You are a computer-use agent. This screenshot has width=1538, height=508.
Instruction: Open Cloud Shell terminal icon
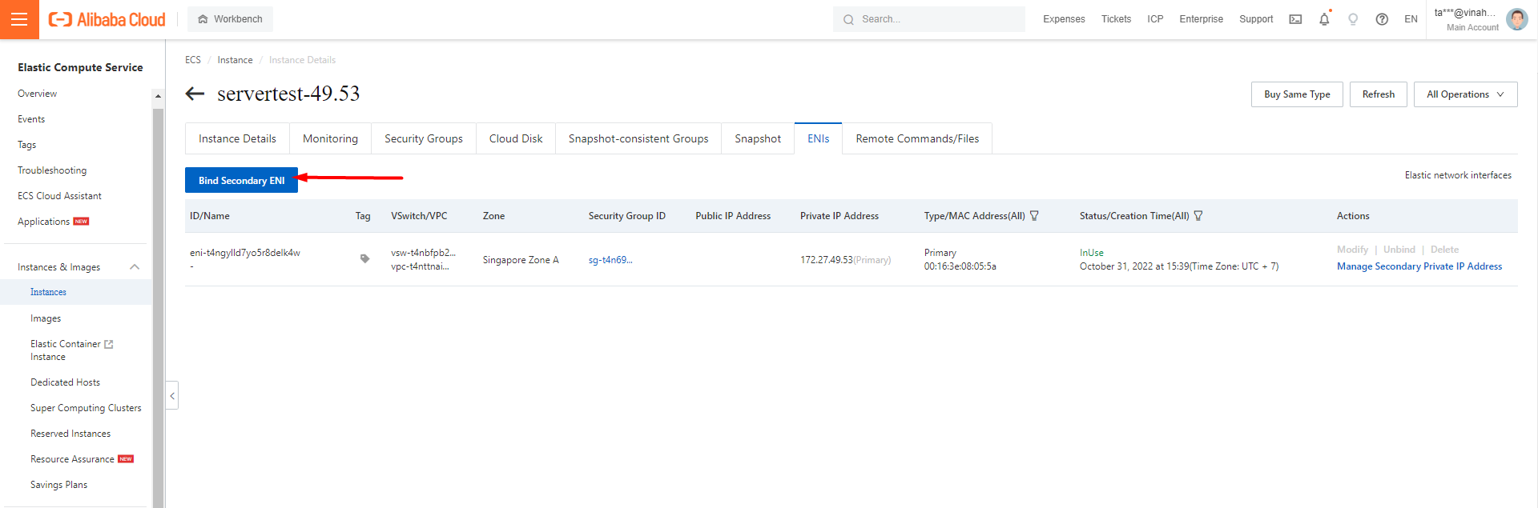pyautogui.click(x=1295, y=19)
